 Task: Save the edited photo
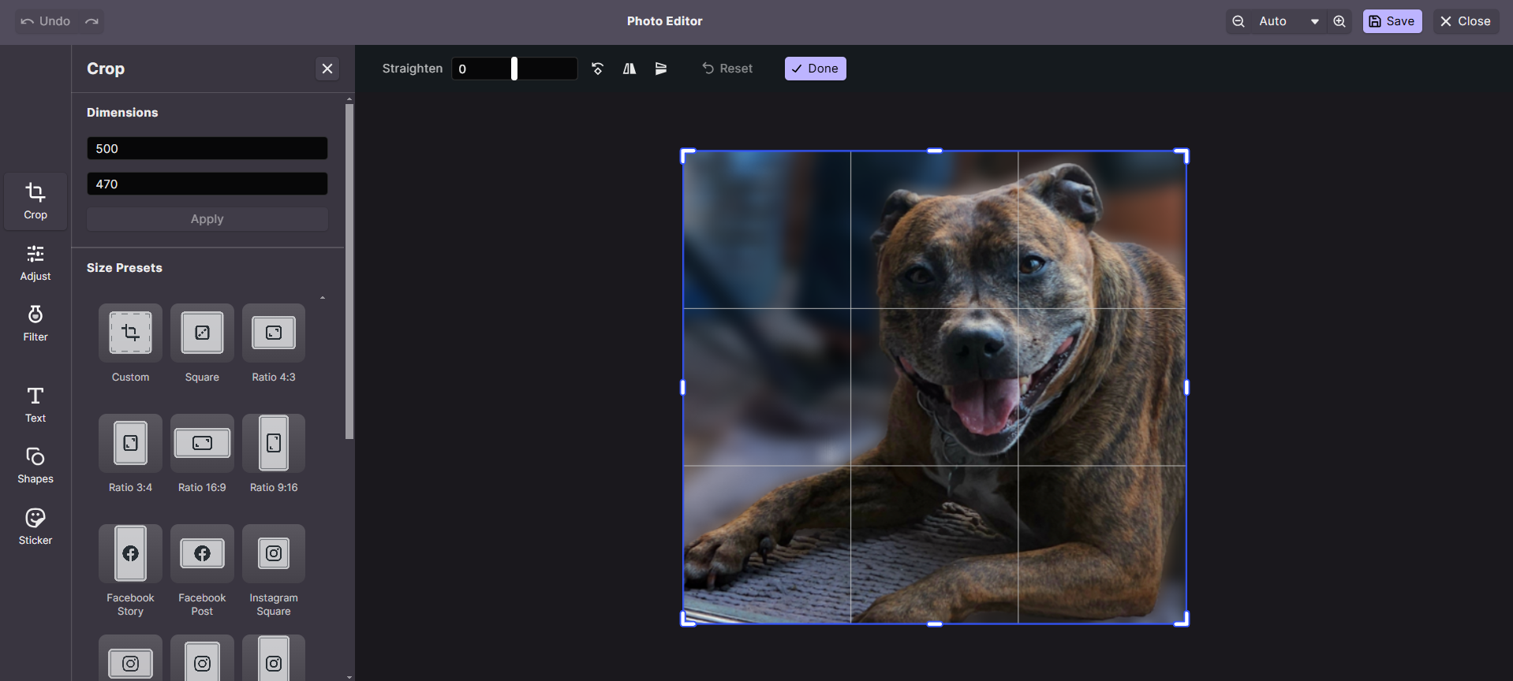pyautogui.click(x=1392, y=21)
